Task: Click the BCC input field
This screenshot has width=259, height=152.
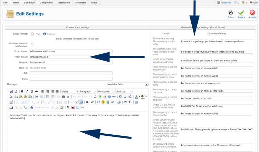Action: (x=71, y=79)
